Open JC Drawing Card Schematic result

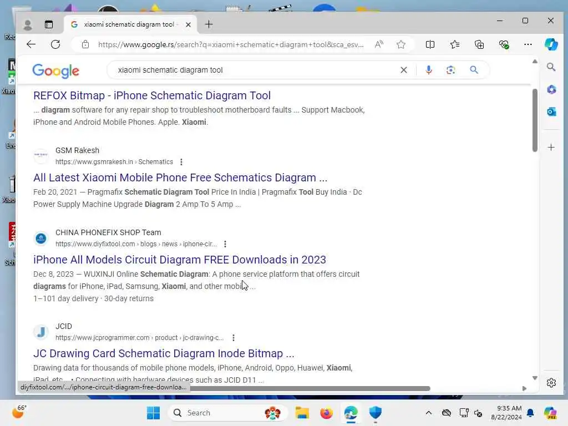[164, 353]
